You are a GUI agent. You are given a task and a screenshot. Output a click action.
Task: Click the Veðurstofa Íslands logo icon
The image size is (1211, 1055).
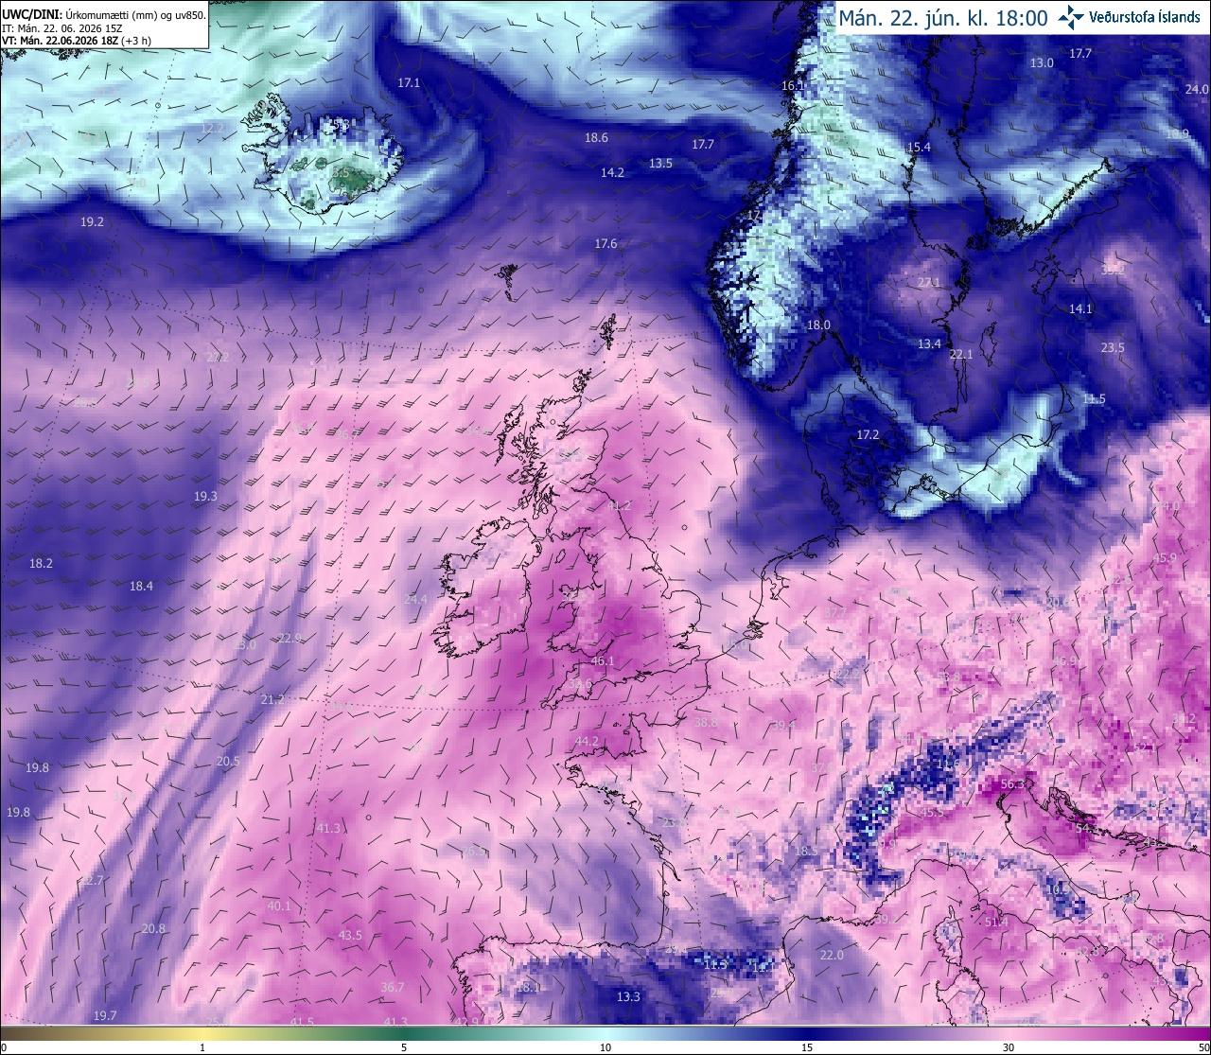[x=1071, y=16]
